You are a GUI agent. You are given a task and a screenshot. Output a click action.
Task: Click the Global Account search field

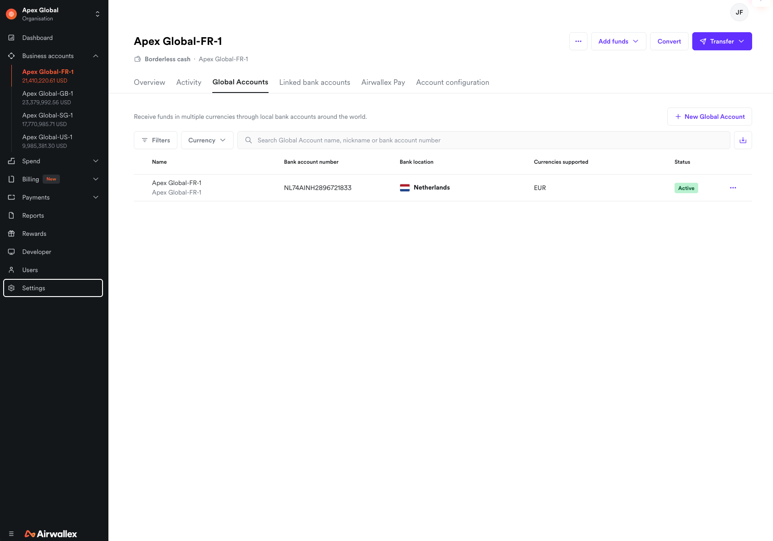coord(484,140)
